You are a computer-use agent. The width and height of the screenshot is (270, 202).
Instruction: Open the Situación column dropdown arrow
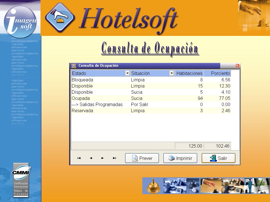[x=172, y=73]
